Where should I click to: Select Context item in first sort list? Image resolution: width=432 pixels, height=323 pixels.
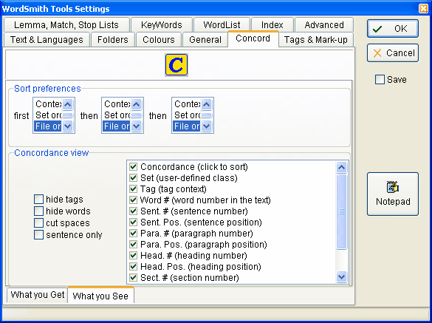[x=48, y=104]
